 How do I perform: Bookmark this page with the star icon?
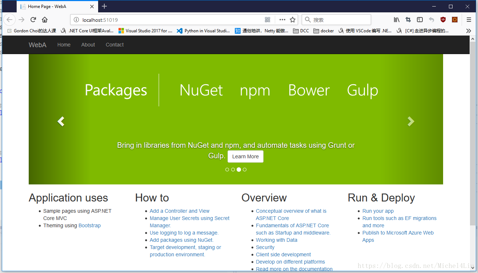[x=293, y=20]
